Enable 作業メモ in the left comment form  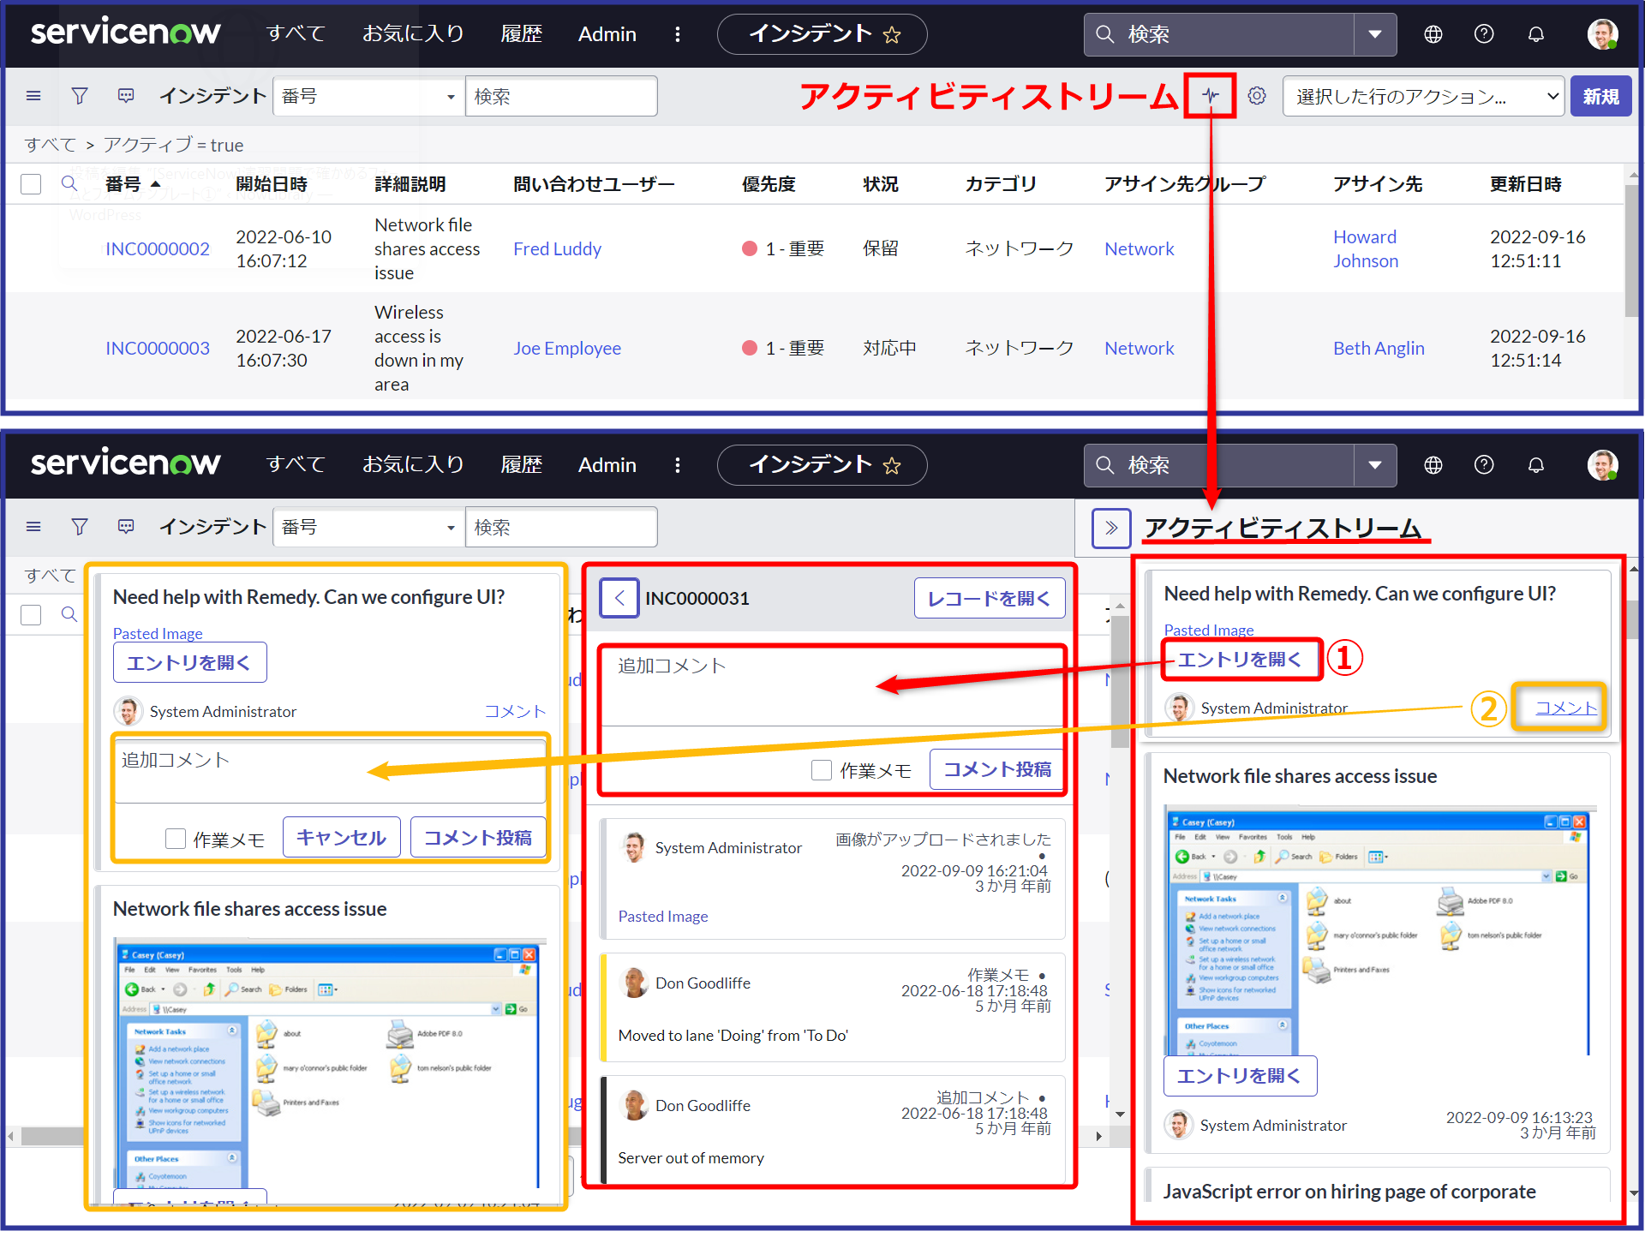[x=176, y=838]
